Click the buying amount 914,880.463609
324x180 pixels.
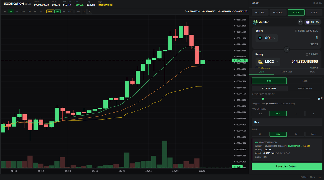(x=305, y=62)
